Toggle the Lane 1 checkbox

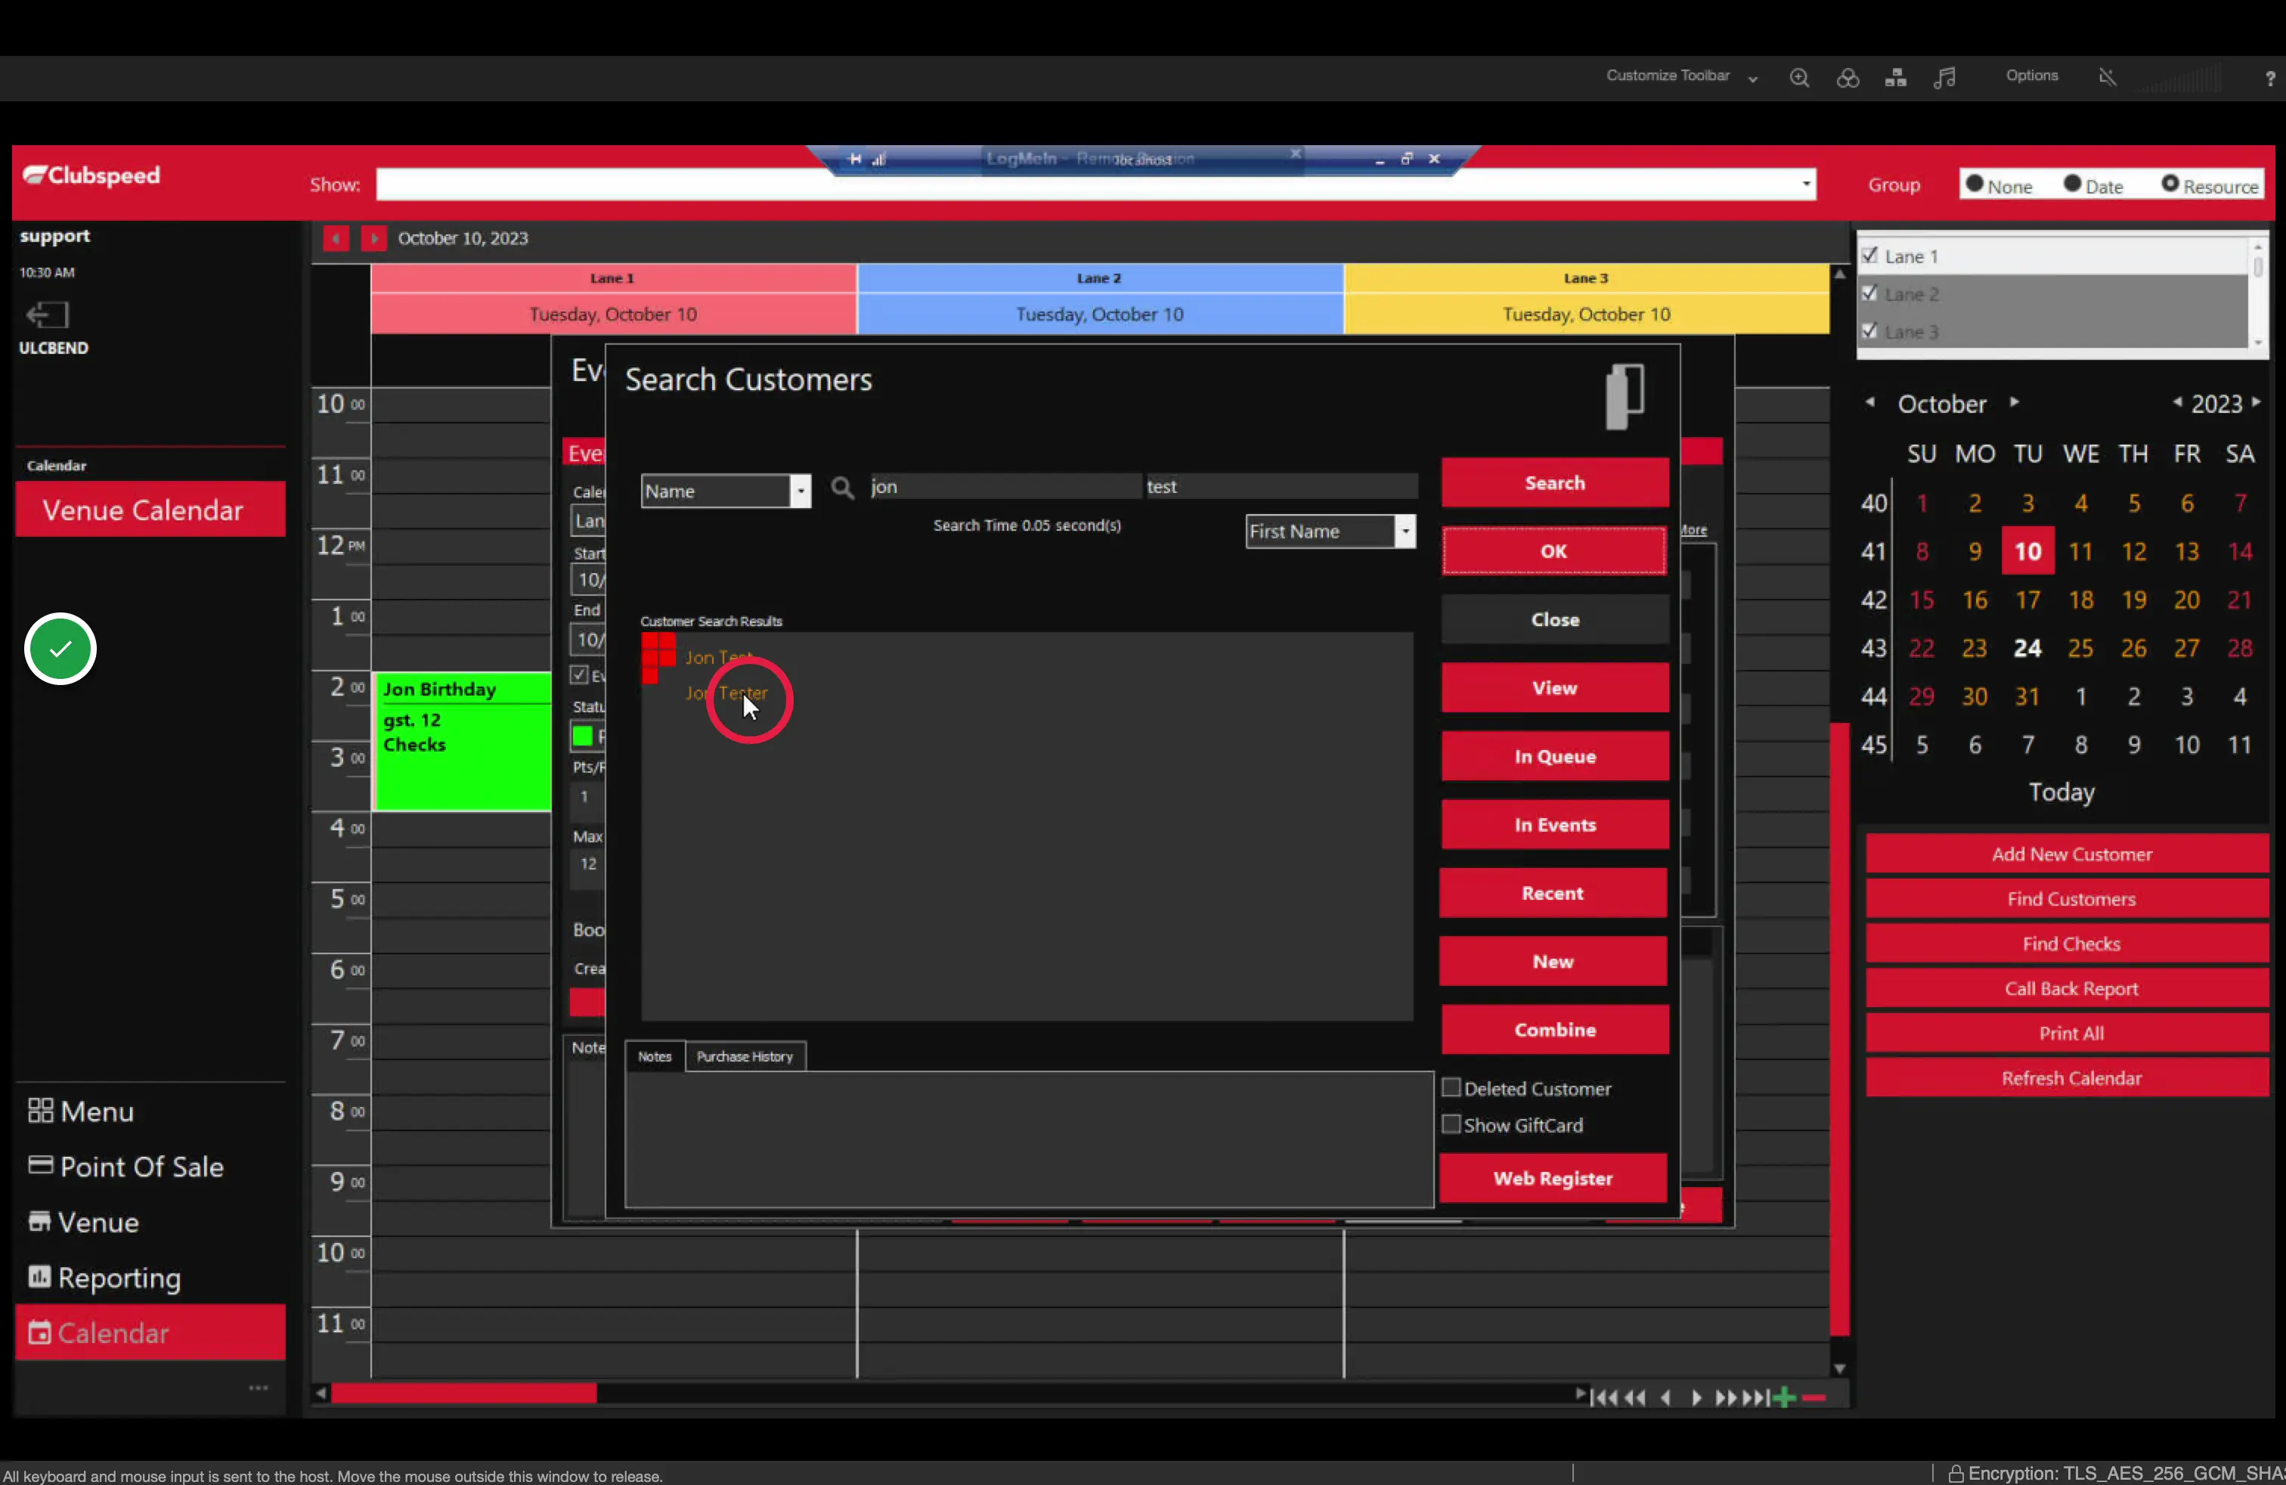pyautogui.click(x=1869, y=256)
